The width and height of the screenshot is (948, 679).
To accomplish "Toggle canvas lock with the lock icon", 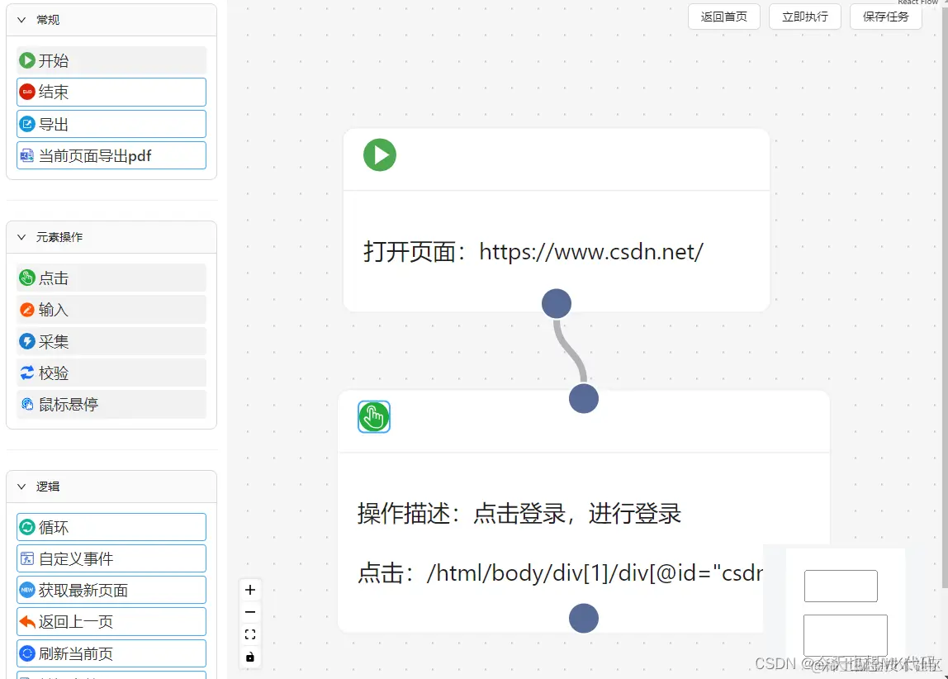I will [250, 657].
